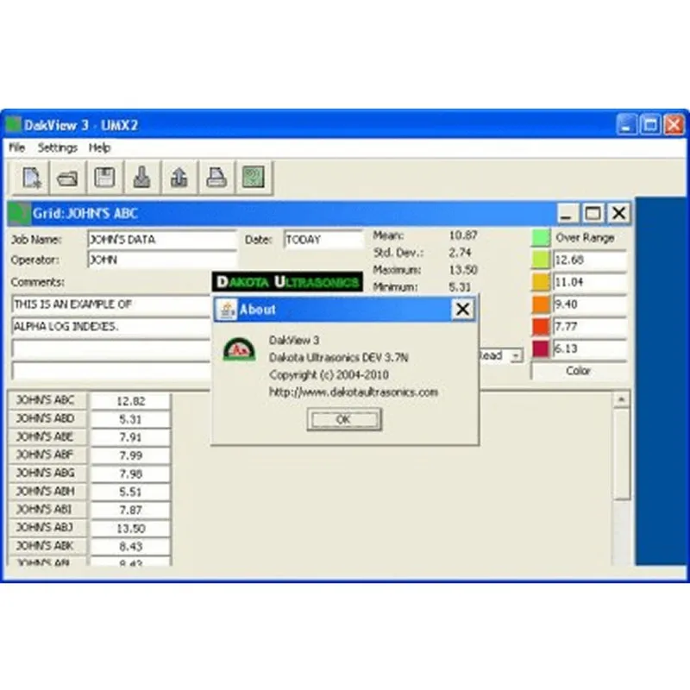Open the Settings menu

(x=57, y=147)
